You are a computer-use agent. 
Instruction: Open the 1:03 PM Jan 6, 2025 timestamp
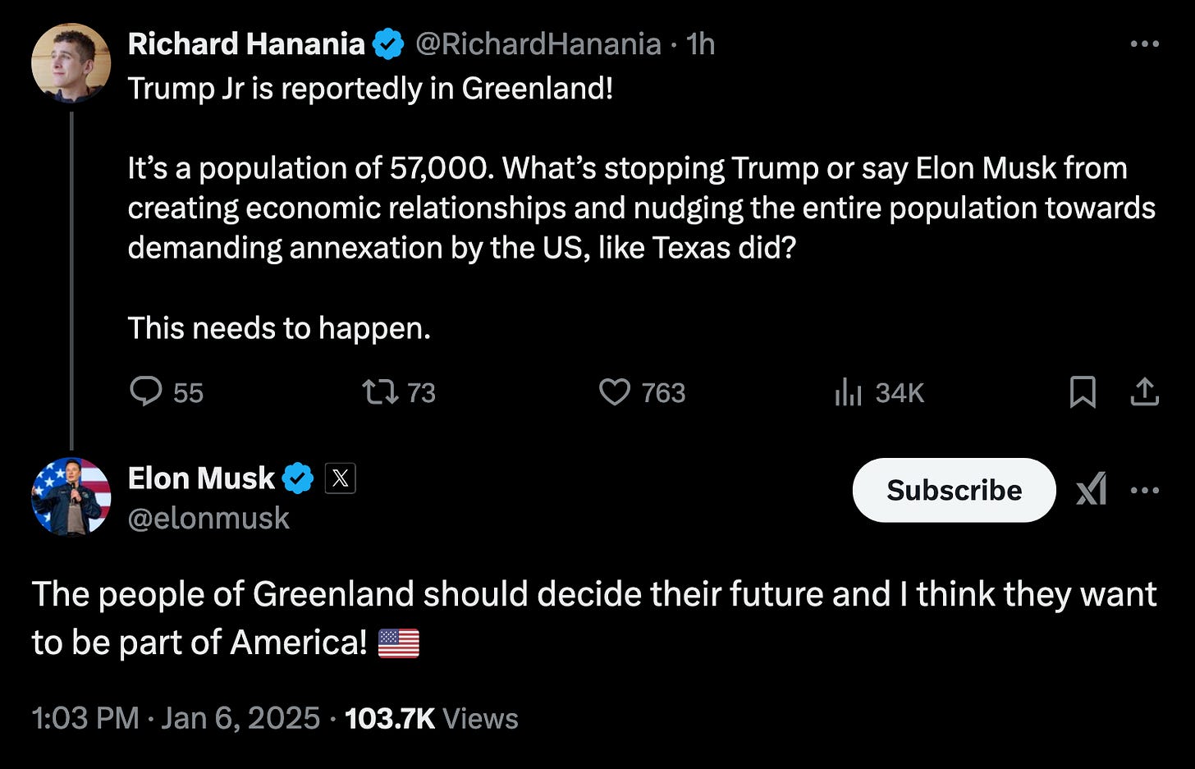click(x=176, y=718)
